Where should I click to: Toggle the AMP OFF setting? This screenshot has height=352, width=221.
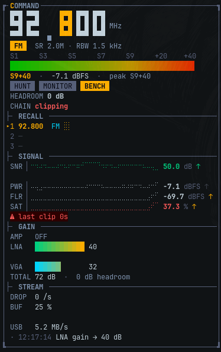pos(41,237)
